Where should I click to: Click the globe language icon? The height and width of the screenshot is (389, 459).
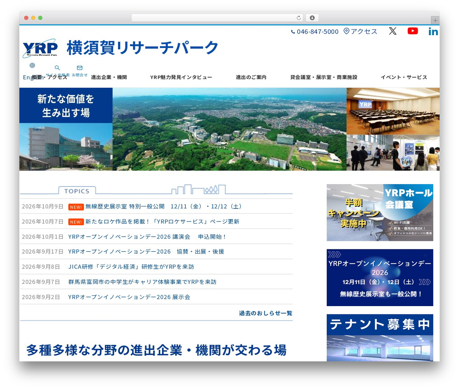[32, 65]
